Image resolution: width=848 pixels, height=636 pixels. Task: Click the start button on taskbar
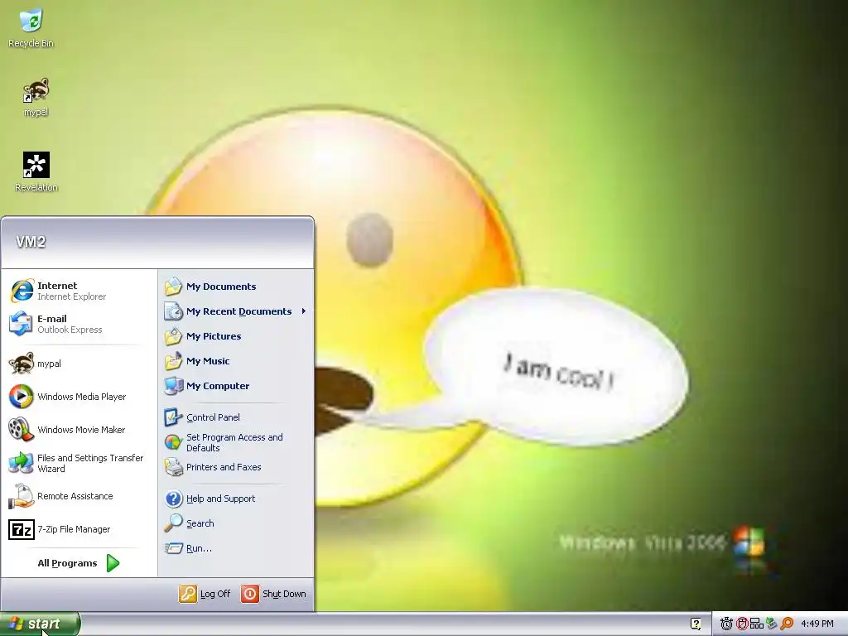40,624
